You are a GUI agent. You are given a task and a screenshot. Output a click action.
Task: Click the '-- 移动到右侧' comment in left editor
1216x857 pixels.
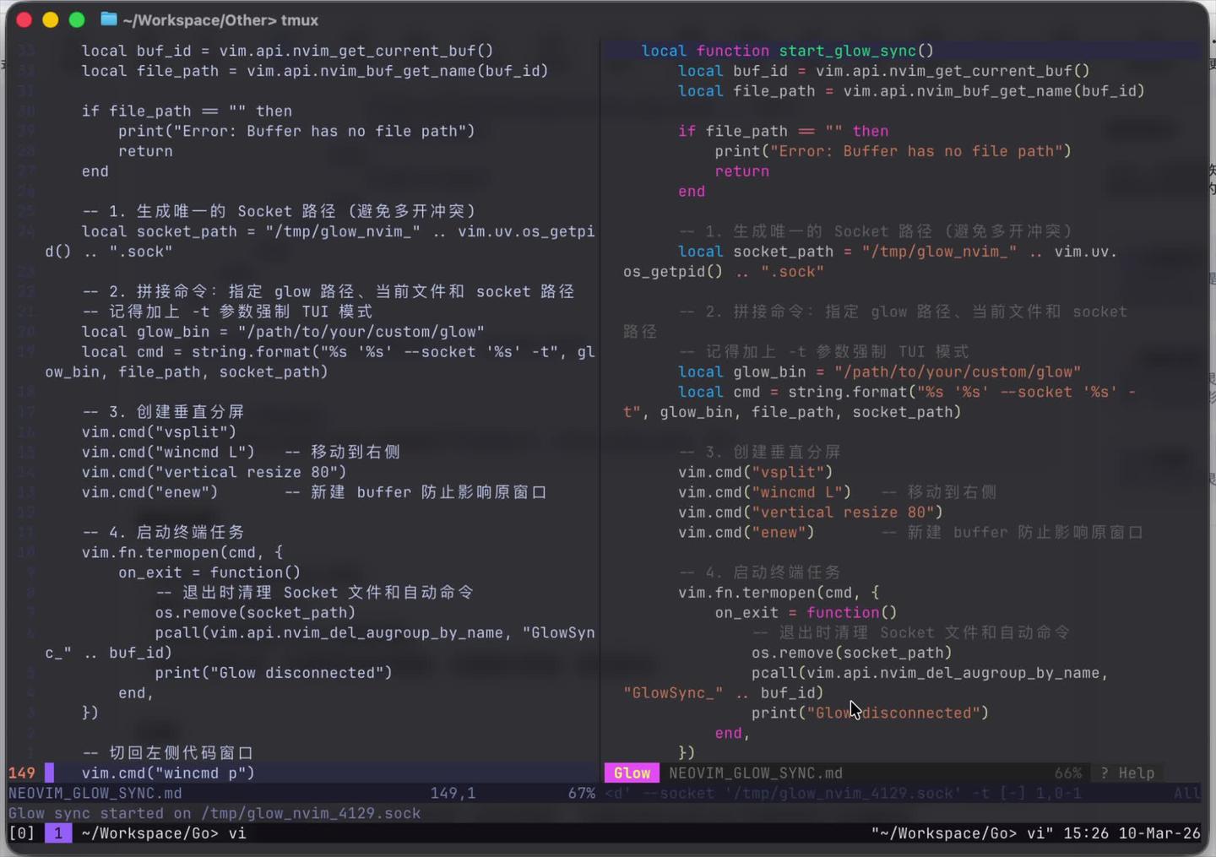[343, 452]
